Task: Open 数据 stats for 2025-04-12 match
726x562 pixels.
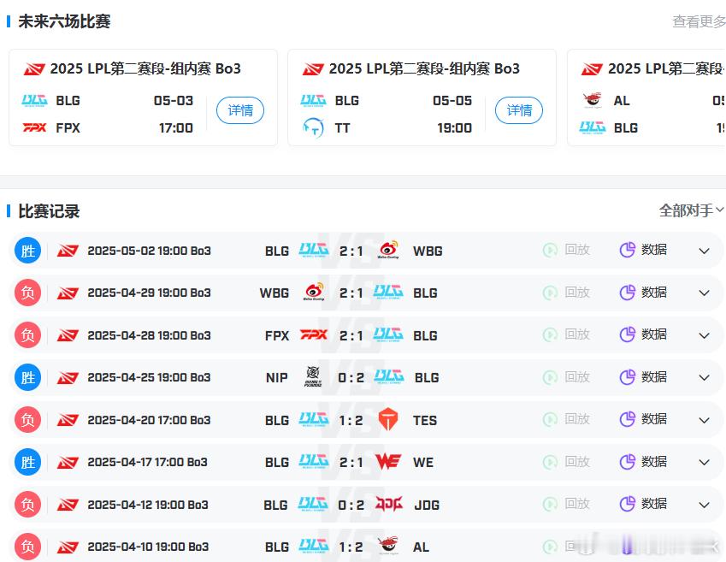Action: [643, 504]
